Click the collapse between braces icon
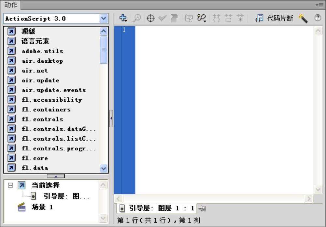The image size is (326, 227). [217, 18]
